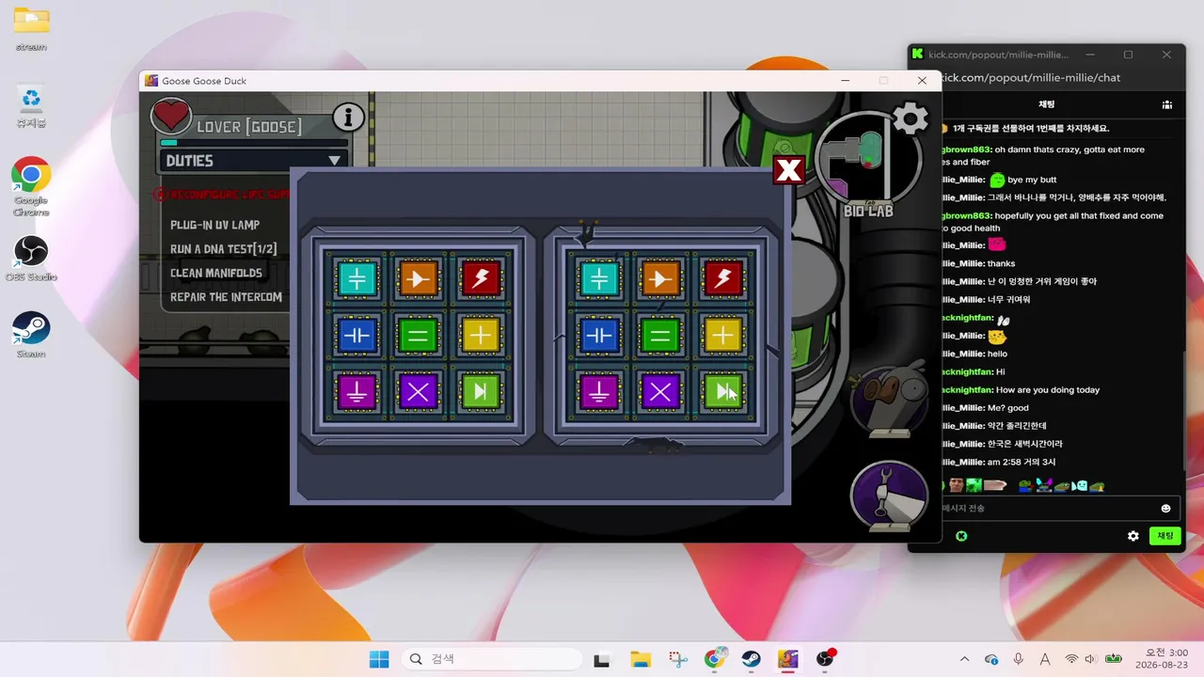Screen dimensions: 1204x677
Task: Switch to OBS Studio on the taskbar
Action: pos(826,659)
